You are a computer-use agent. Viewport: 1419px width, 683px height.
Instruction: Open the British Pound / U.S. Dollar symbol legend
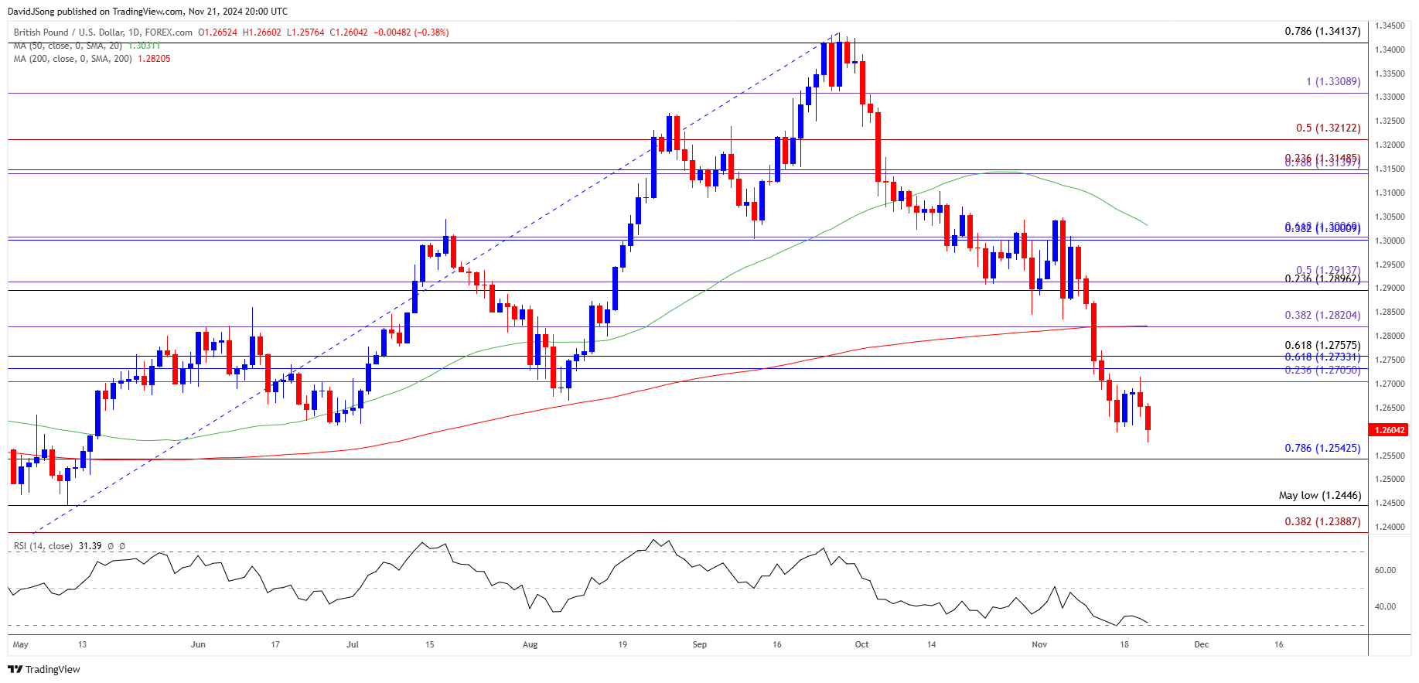pyautogui.click(x=103, y=32)
